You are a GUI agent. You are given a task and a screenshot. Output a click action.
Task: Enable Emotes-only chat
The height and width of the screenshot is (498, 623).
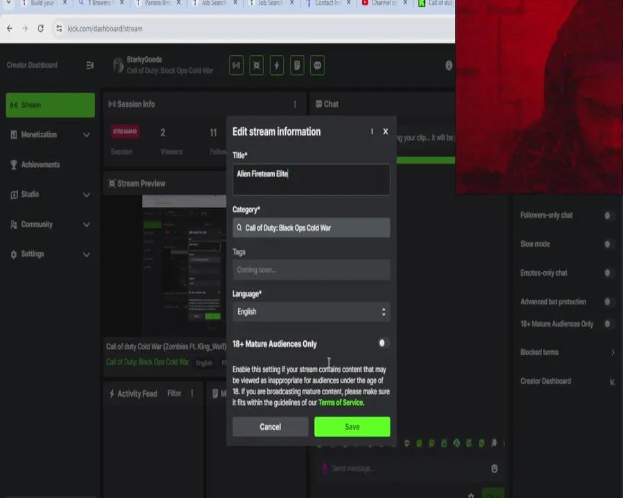608,273
